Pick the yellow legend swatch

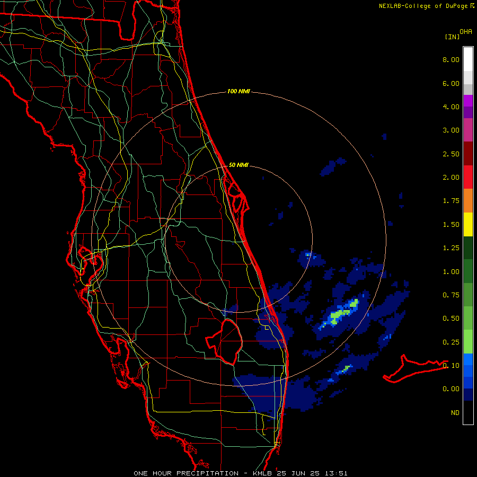(x=468, y=224)
